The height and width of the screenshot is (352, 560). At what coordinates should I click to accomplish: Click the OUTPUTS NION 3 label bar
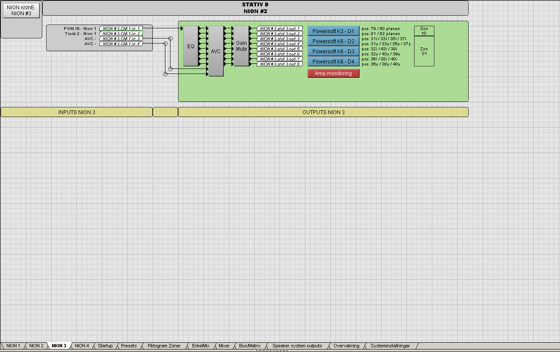coord(323,112)
